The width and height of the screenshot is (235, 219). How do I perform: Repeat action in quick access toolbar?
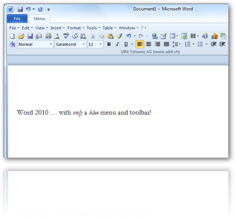coord(40,9)
